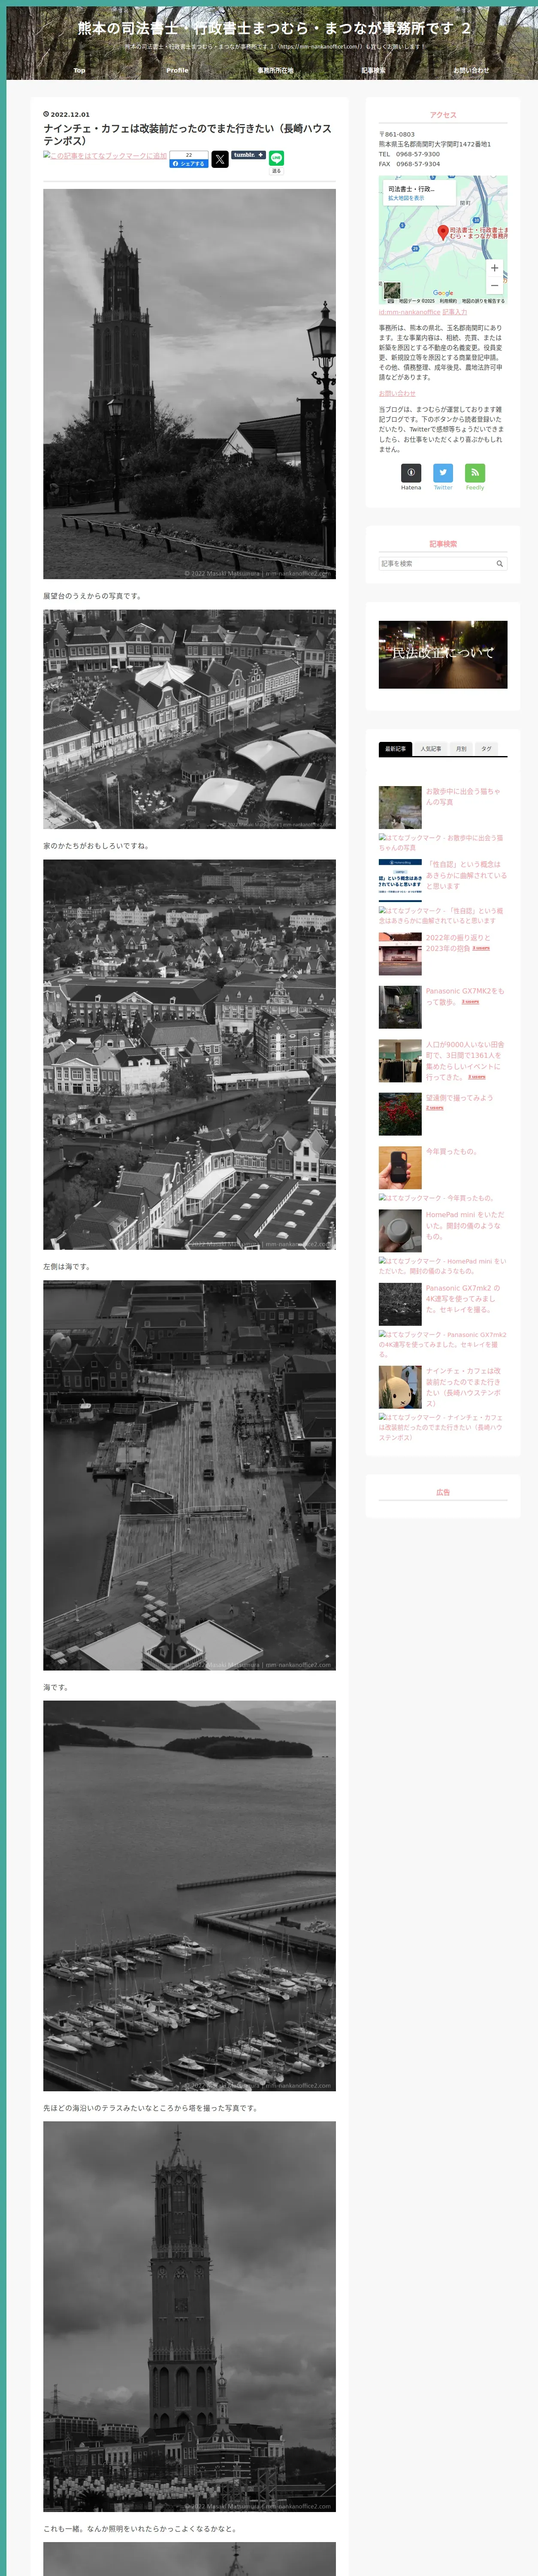
Task: Open the Hatena subscribe icon
Action: [411, 473]
